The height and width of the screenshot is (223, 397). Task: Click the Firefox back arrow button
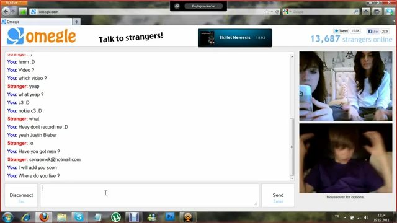[6, 11]
